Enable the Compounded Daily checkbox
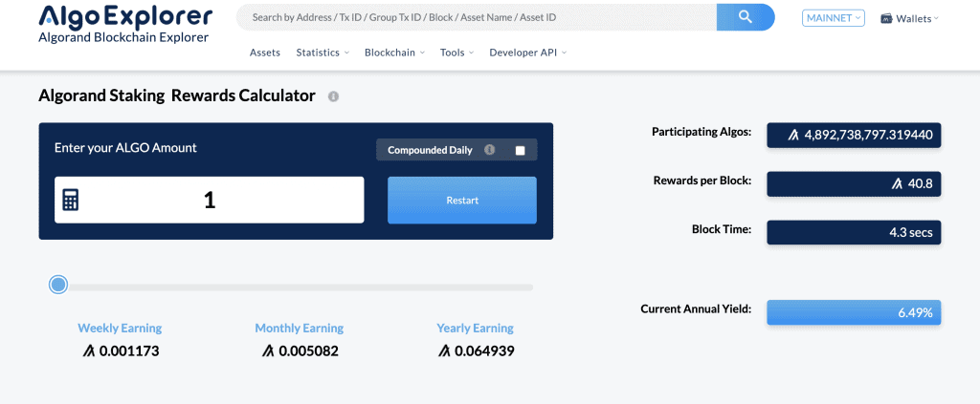The image size is (980, 404). tap(520, 150)
